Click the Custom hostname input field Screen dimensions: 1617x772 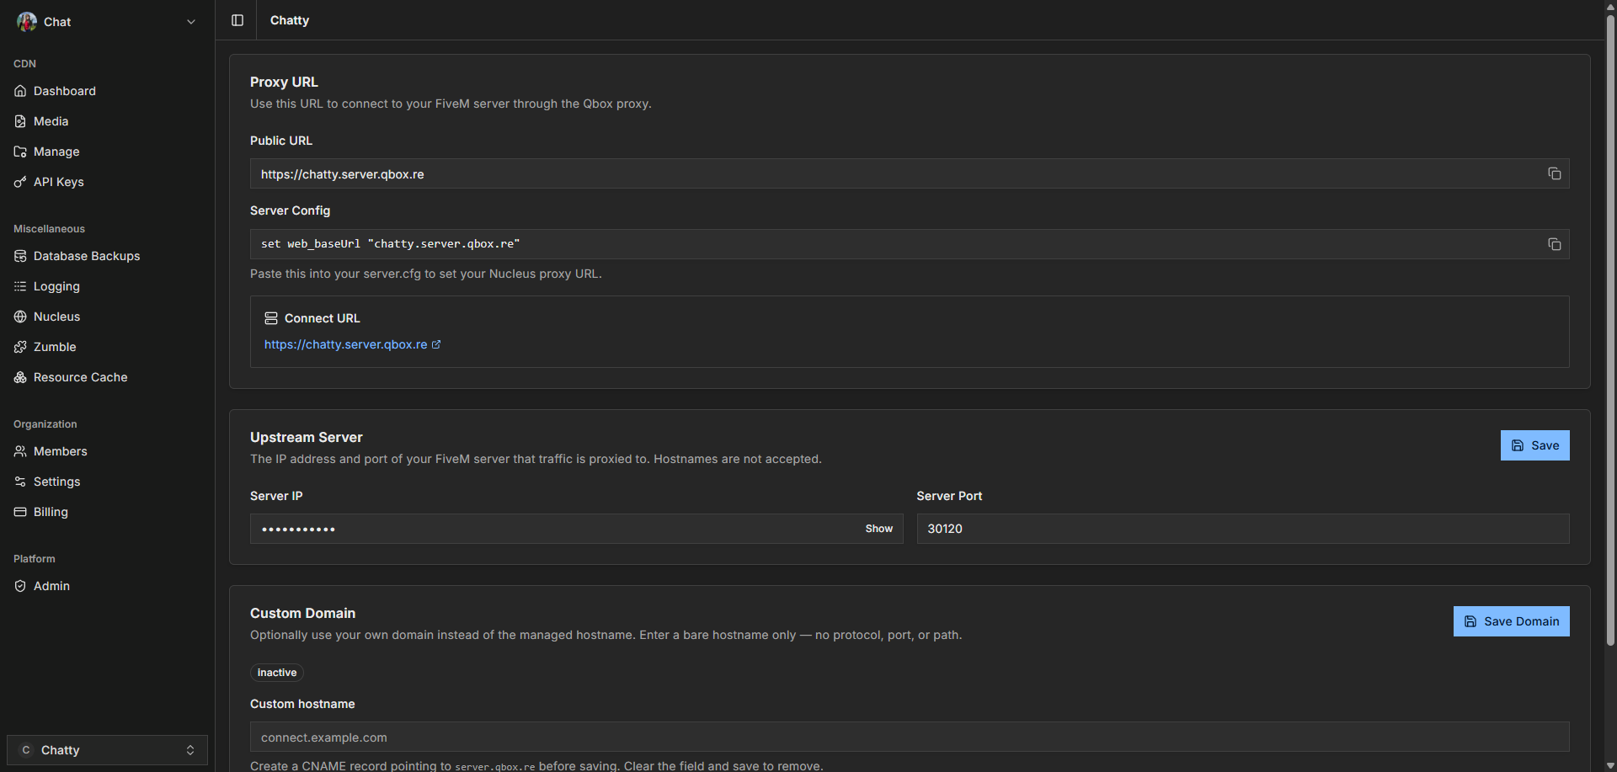909,737
